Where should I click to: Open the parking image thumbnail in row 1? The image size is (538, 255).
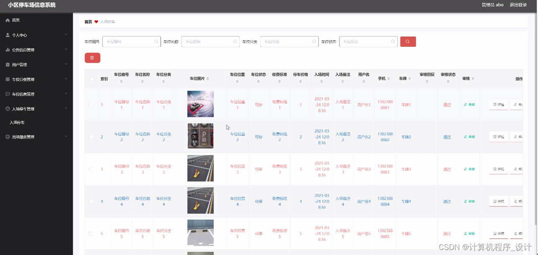point(201,104)
